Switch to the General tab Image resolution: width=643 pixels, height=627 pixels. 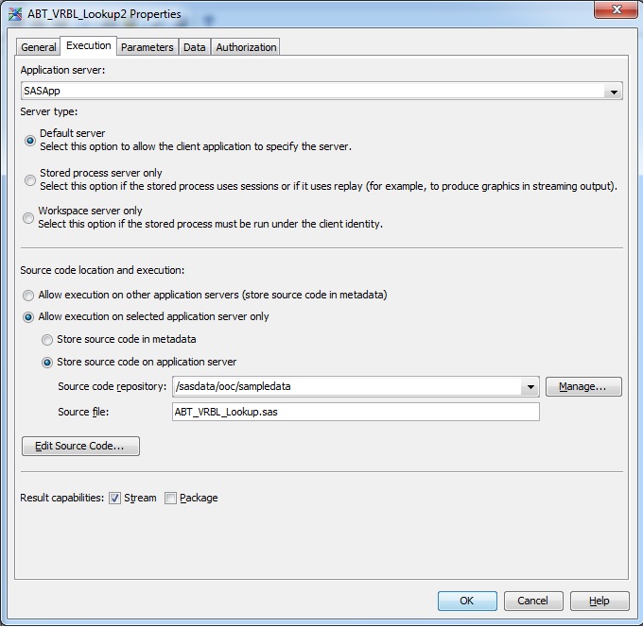point(39,47)
